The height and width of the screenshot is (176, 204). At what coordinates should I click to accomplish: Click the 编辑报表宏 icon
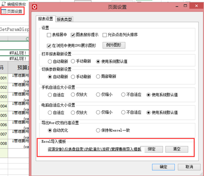pos(3,4)
